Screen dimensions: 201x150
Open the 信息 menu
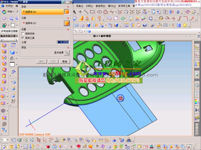tap(80, 6)
